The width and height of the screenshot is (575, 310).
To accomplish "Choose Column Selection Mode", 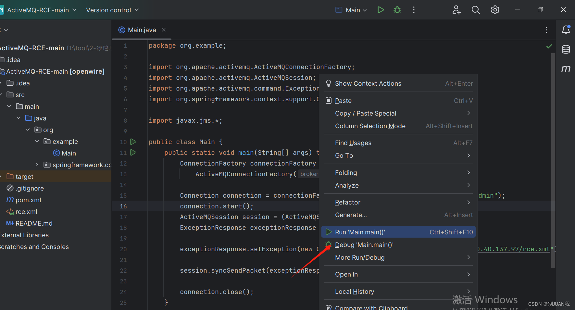I will click(398, 126).
